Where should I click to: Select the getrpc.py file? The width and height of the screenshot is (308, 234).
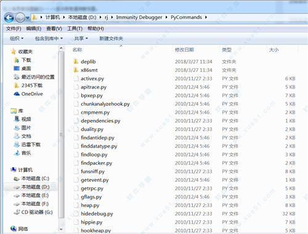coord(88,189)
